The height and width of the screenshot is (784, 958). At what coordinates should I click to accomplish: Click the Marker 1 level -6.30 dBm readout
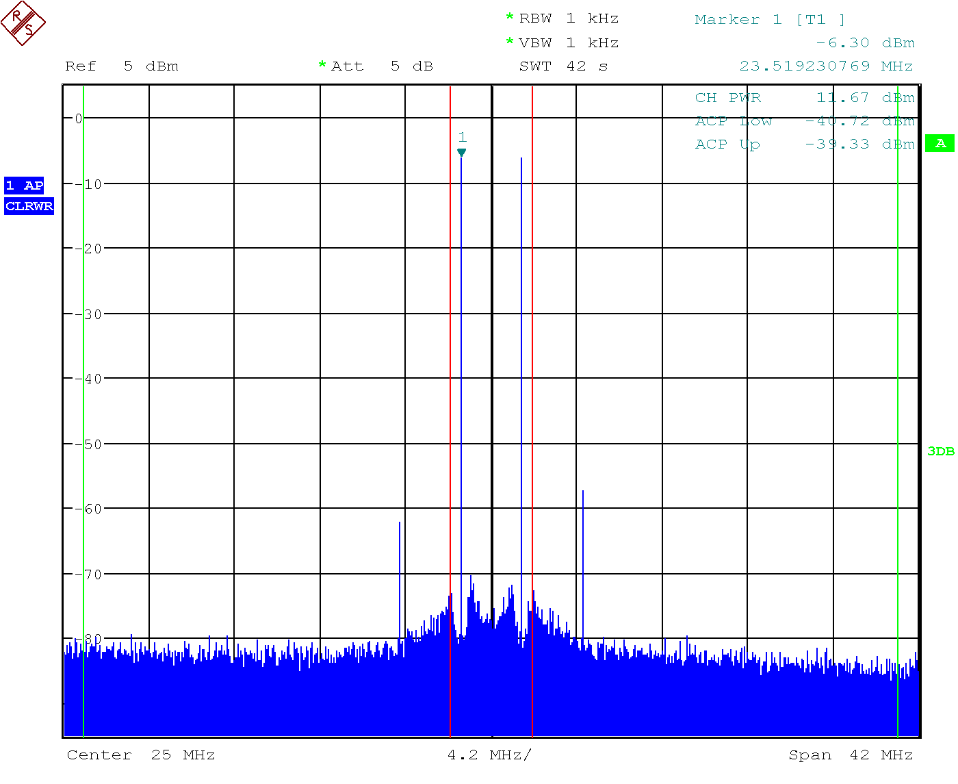tap(865, 43)
